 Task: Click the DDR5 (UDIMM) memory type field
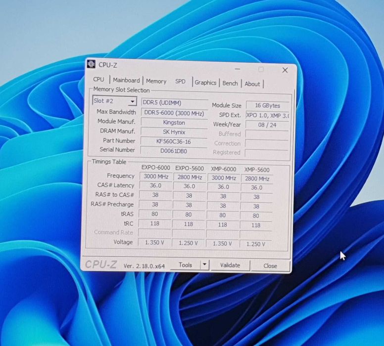tap(174, 103)
